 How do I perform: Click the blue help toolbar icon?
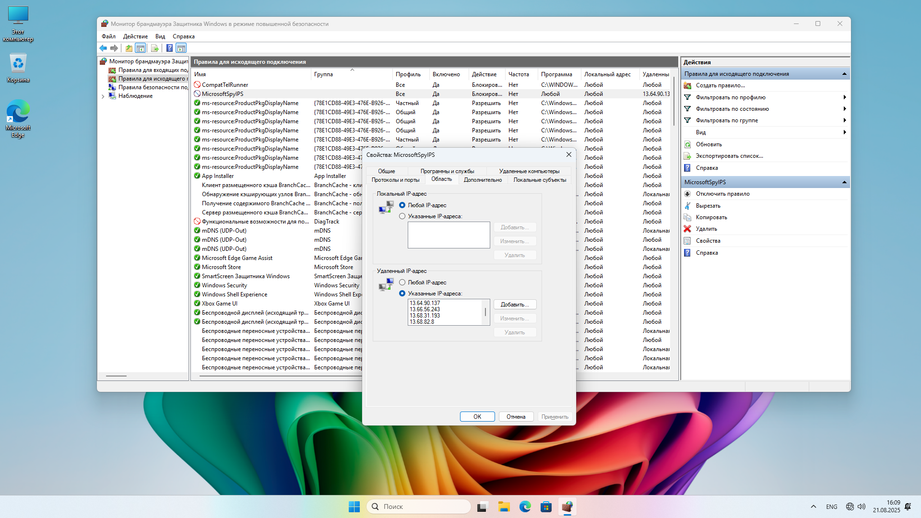click(x=169, y=48)
